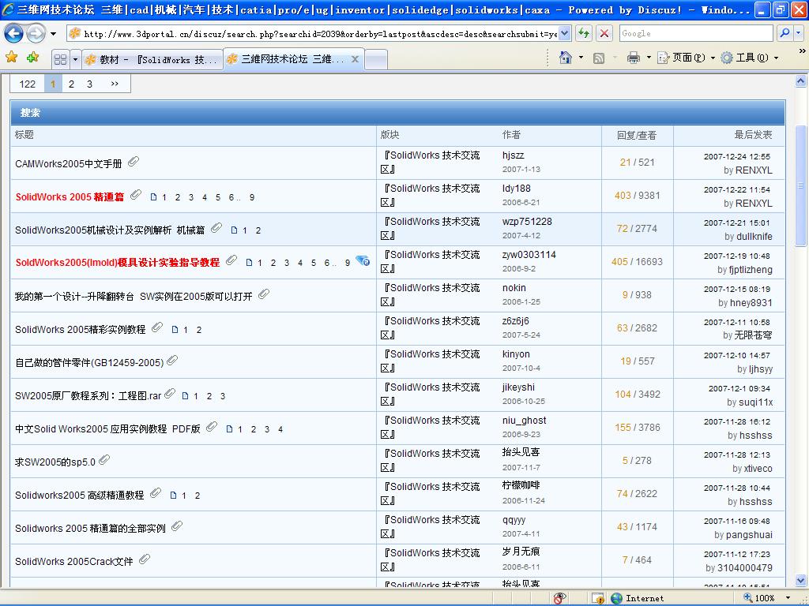809x606 pixels.
Task: Click the Google search input box
Action: click(696, 33)
